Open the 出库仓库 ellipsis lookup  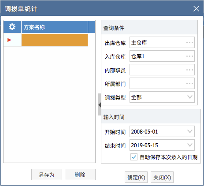[x=189, y=43]
